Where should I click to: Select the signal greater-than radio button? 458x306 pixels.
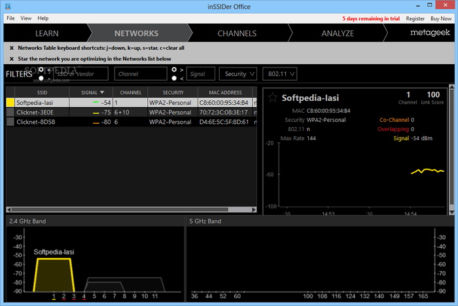pos(174,69)
